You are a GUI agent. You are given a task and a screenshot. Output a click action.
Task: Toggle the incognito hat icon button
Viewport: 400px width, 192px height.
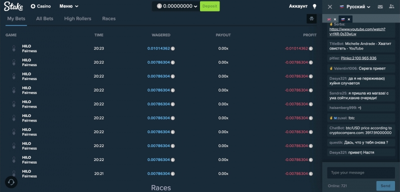click(x=311, y=18)
